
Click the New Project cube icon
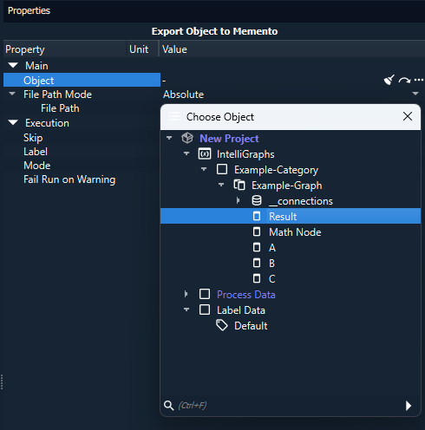pos(187,138)
